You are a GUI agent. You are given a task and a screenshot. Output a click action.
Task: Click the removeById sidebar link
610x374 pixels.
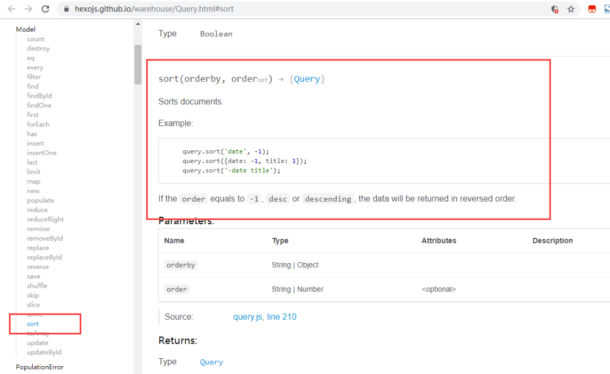coord(45,238)
